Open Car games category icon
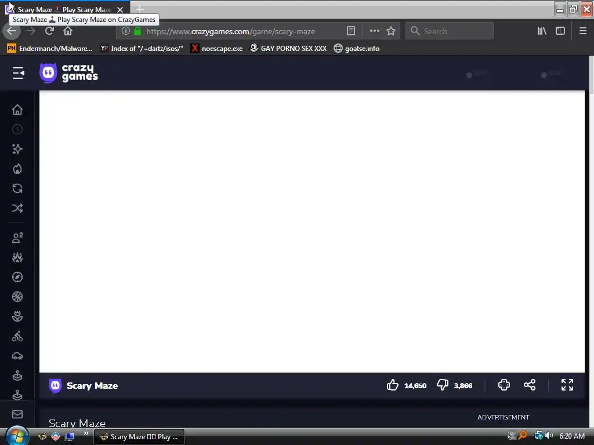The image size is (594, 445). click(17, 356)
